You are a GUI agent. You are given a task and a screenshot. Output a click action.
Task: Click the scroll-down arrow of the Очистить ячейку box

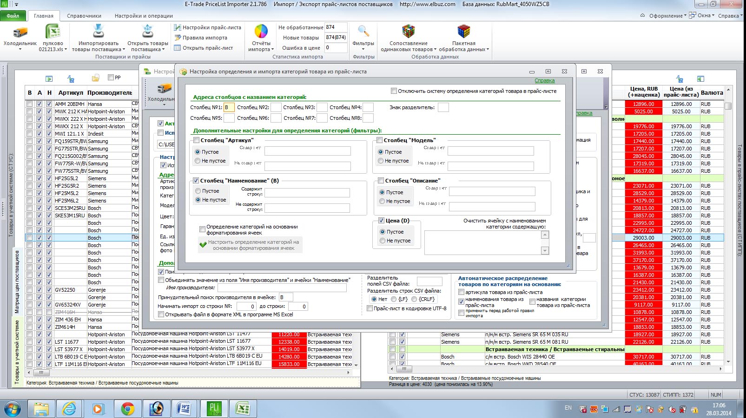tap(545, 251)
